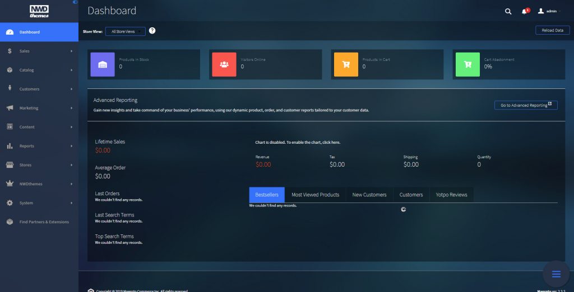Switch to New Customers tab
Viewport: 574px width, 292px height.
tap(369, 195)
